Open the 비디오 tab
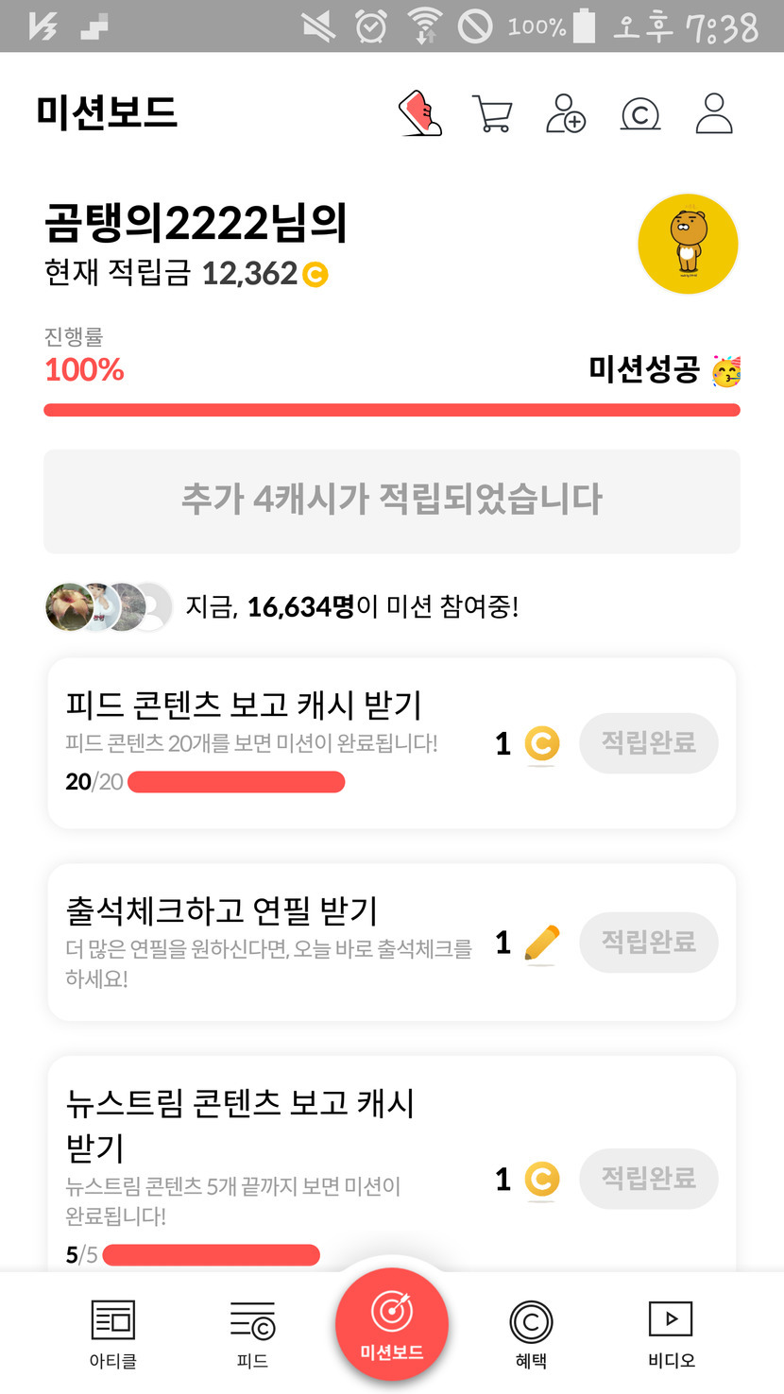 (671, 1333)
